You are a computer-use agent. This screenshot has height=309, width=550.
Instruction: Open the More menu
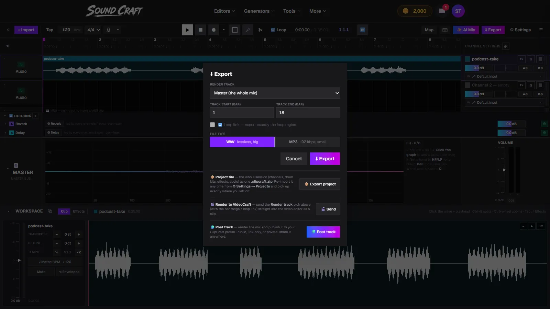coord(317,11)
